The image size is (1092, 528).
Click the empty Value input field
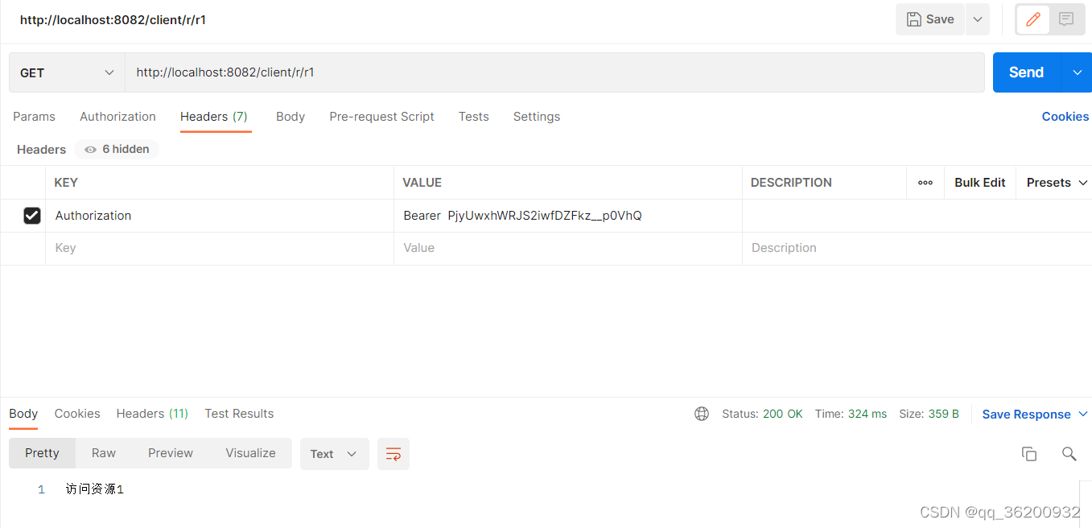click(568, 249)
